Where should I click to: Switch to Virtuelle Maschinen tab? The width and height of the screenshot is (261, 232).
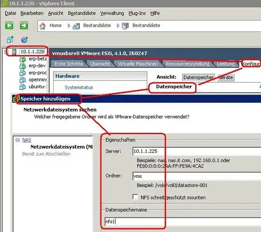pos(138,64)
